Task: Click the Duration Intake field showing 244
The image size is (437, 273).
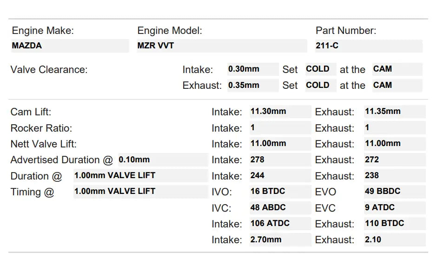Action: click(280, 176)
